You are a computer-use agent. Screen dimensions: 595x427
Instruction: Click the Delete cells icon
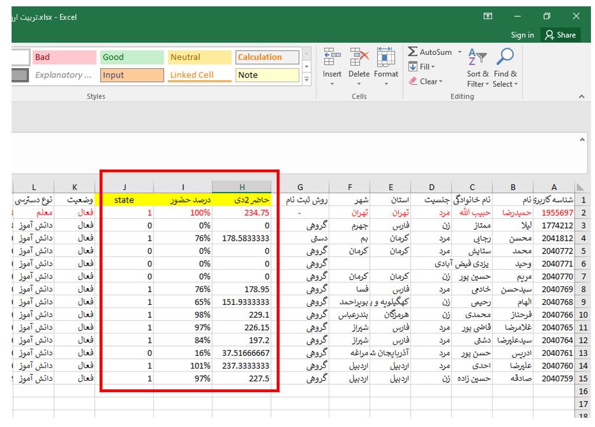359,57
